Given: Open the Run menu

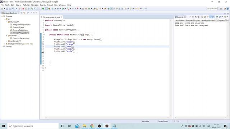Looking at the screenshot, I should coord(56,5).
